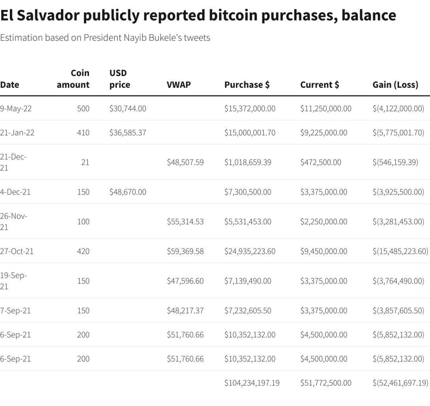The height and width of the screenshot is (406, 430).
Task: Click the "Gain (Loss)" column header
Action: (x=395, y=85)
